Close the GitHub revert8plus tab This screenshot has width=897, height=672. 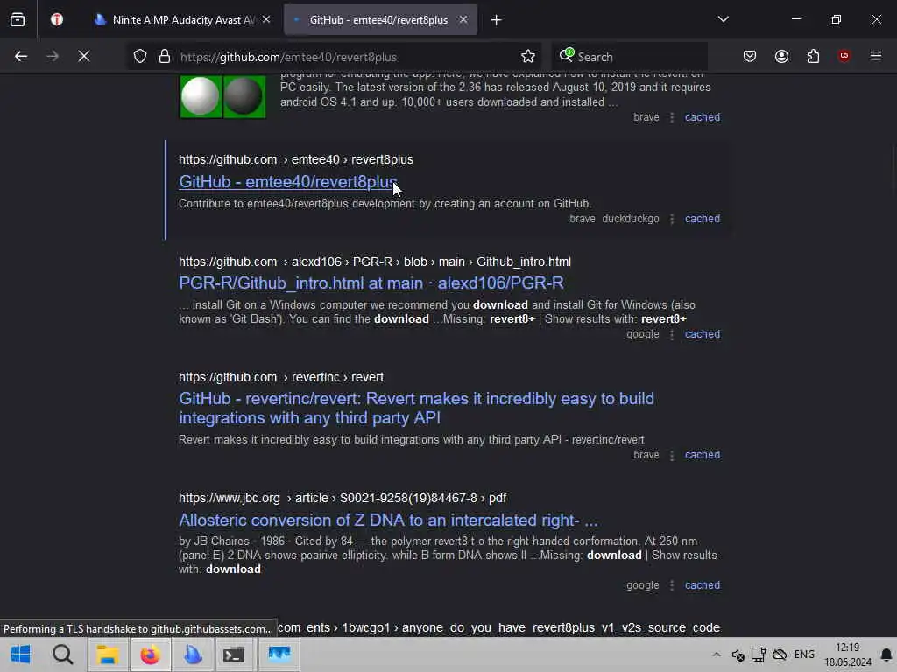tap(463, 19)
